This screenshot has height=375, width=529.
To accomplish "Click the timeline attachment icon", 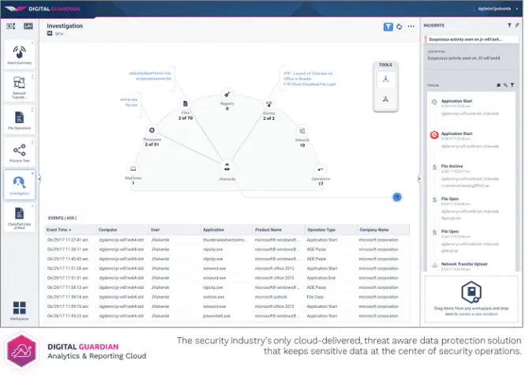I will tap(505, 85).
